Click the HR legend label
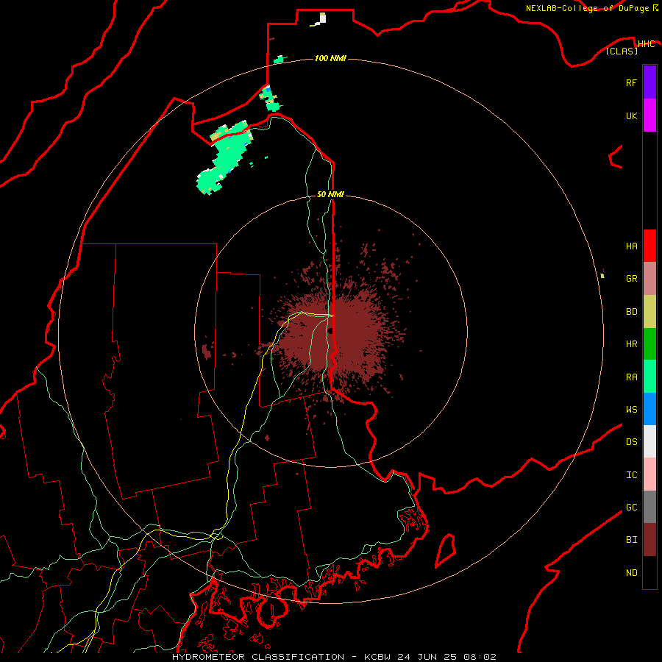Viewport: 662px width, 662px height. pos(631,344)
